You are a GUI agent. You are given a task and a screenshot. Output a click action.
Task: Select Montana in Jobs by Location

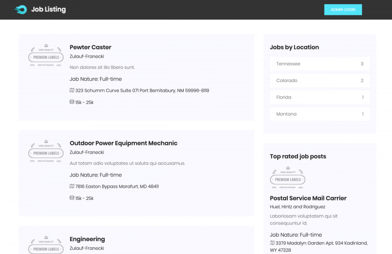pos(320,114)
